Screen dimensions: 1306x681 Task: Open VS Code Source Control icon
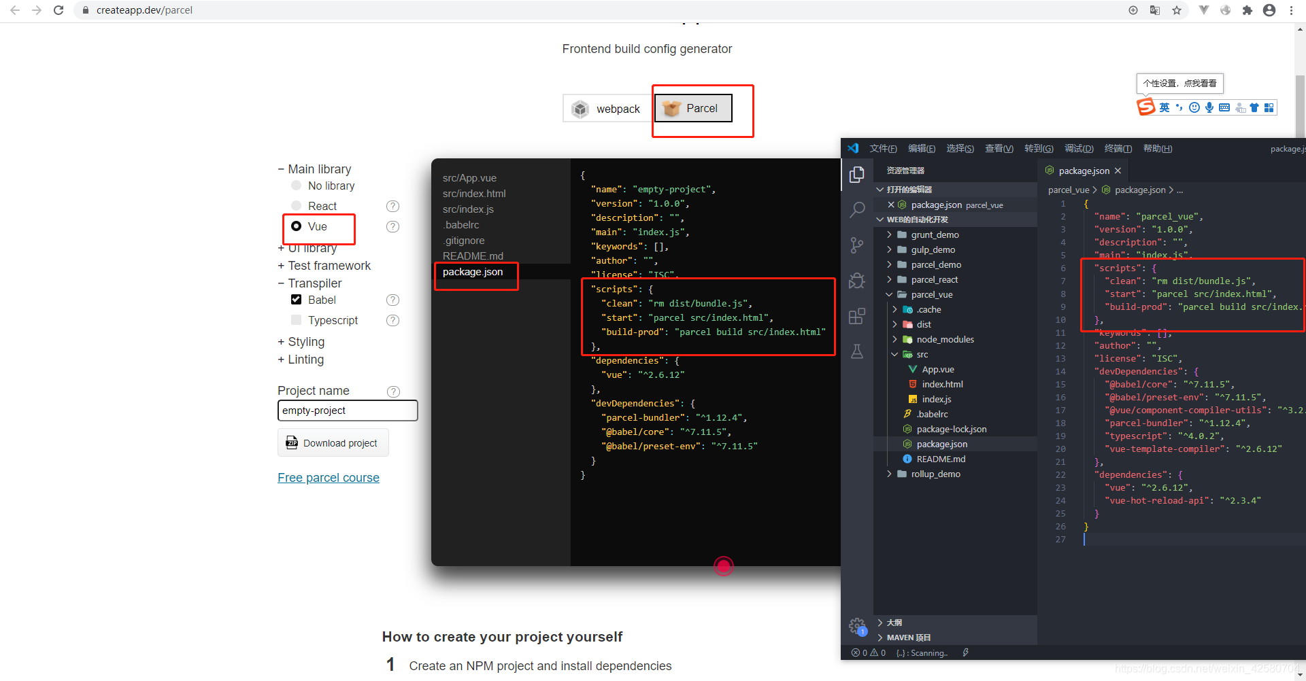tap(857, 245)
